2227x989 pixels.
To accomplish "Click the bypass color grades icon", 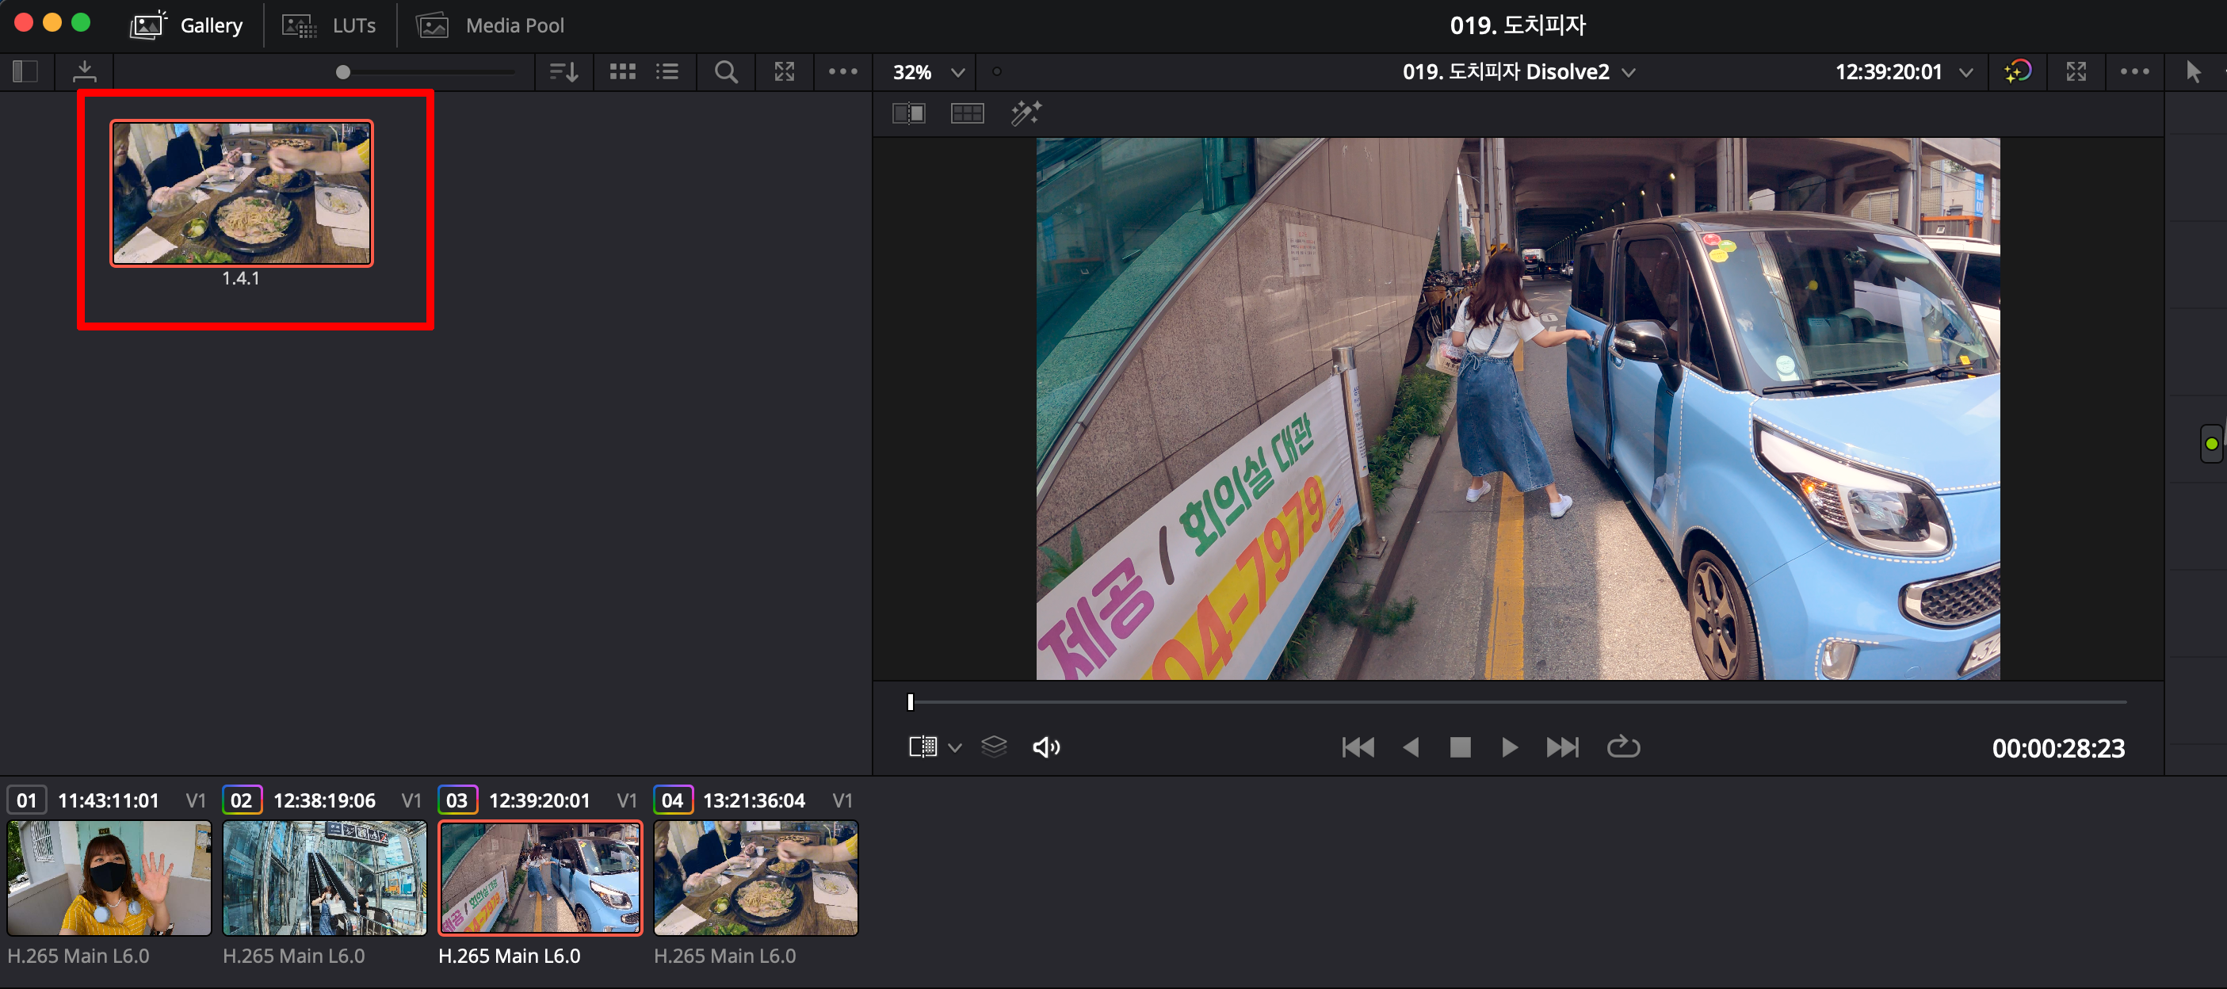I will 2017,72.
